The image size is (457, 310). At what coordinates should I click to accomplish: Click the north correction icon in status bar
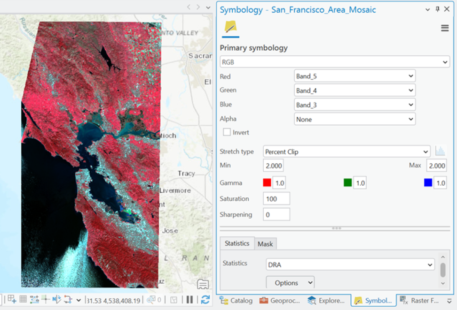pyautogui.click(x=56, y=299)
